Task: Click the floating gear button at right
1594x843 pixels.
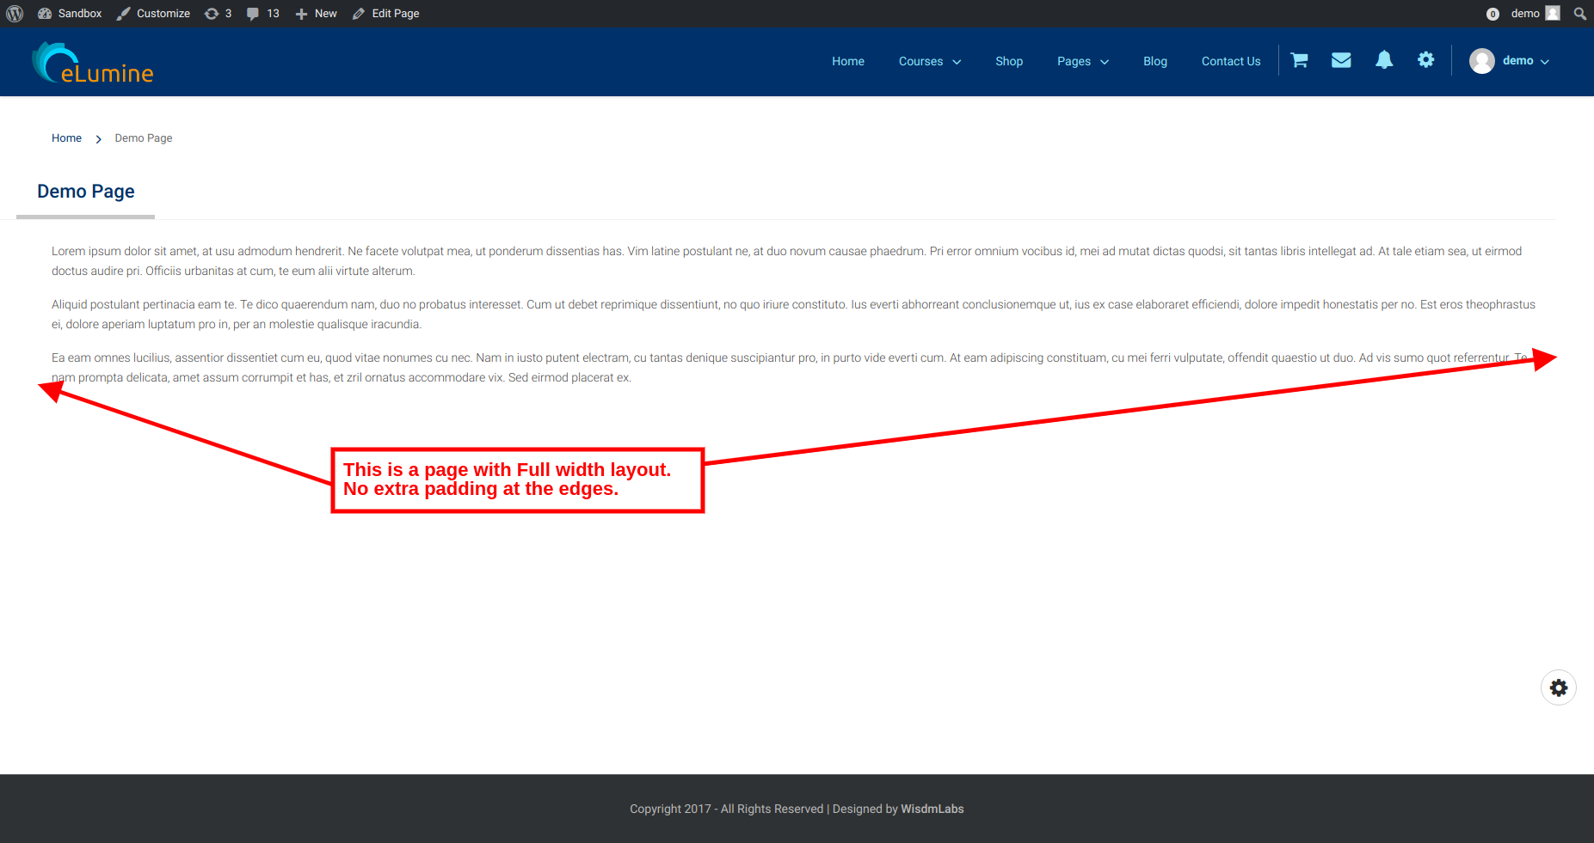Action: (x=1559, y=687)
